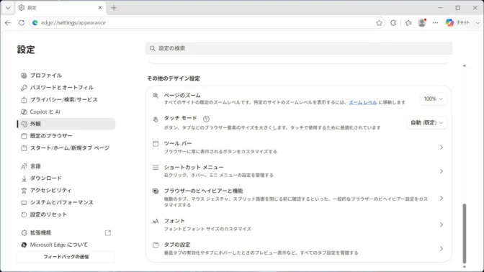The height and width of the screenshot is (272, 484).
Task: Expand the ショートカット メニュー row chevron
Action: pyautogui.click(x=442, y=171)
